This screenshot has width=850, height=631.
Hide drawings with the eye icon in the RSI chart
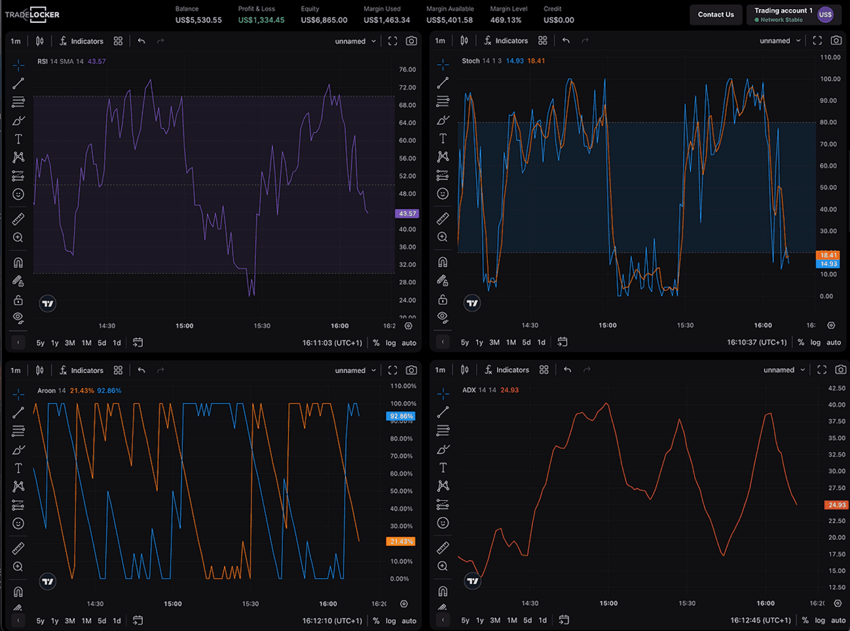(x=19, y=318)
